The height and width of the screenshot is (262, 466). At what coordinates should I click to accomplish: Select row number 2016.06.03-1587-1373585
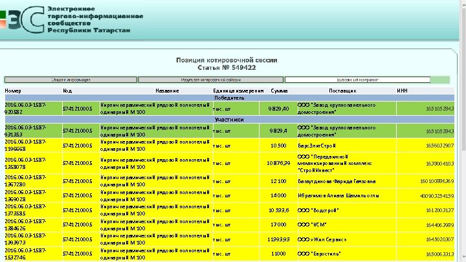coord(25,210)
